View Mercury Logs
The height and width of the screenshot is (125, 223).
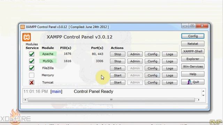170,75
